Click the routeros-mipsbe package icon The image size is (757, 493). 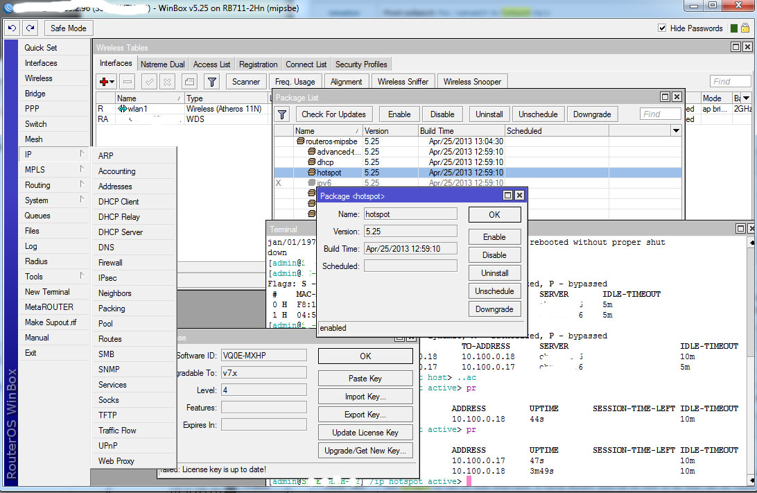300,141
